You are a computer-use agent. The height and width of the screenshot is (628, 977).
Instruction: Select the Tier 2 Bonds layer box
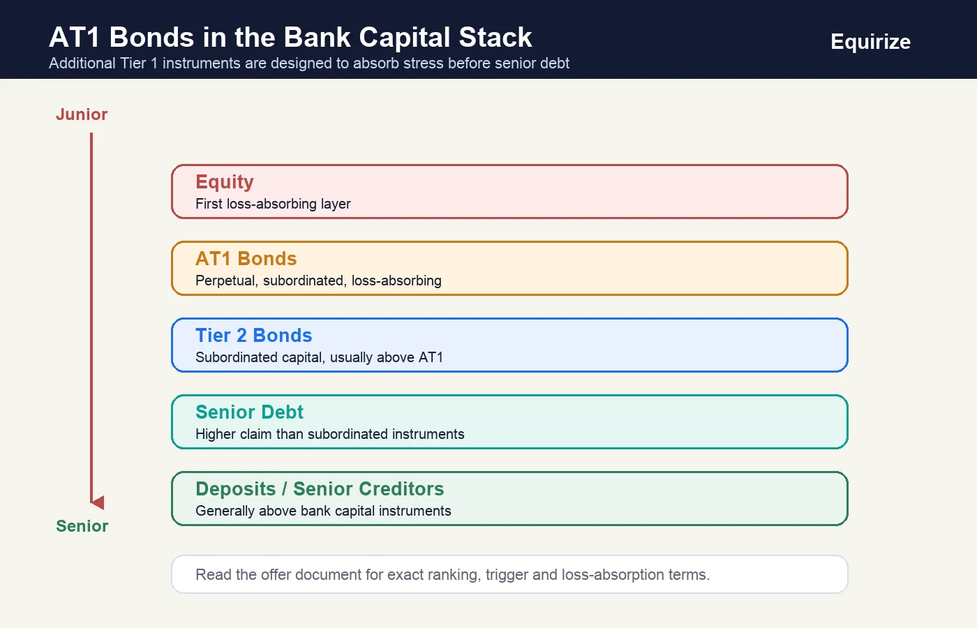[509, 345]
